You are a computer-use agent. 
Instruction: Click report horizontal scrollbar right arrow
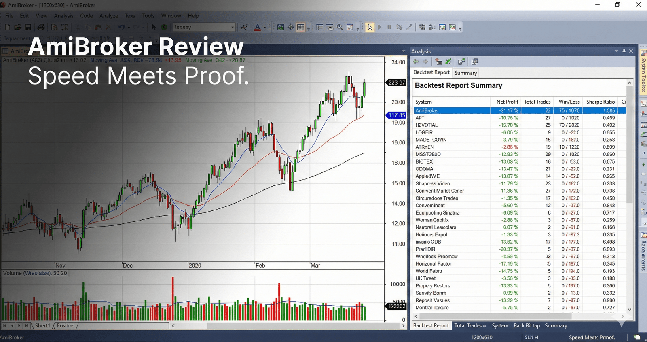[623, 316]
